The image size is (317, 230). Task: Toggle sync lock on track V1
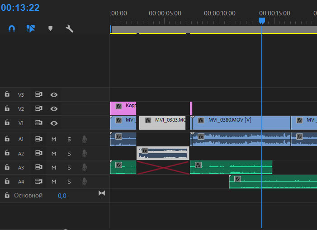pos(38,122)
